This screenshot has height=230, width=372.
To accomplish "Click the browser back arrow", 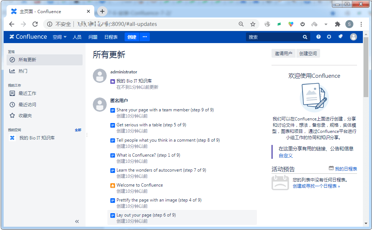I will point(12,24).
